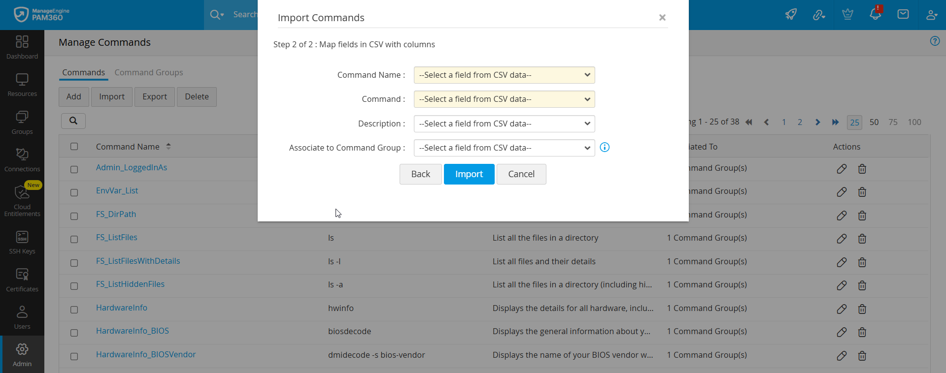Go to Certificates in the sidebar
The height and width of the screenshot is (373, 946).
click(22, 280)
